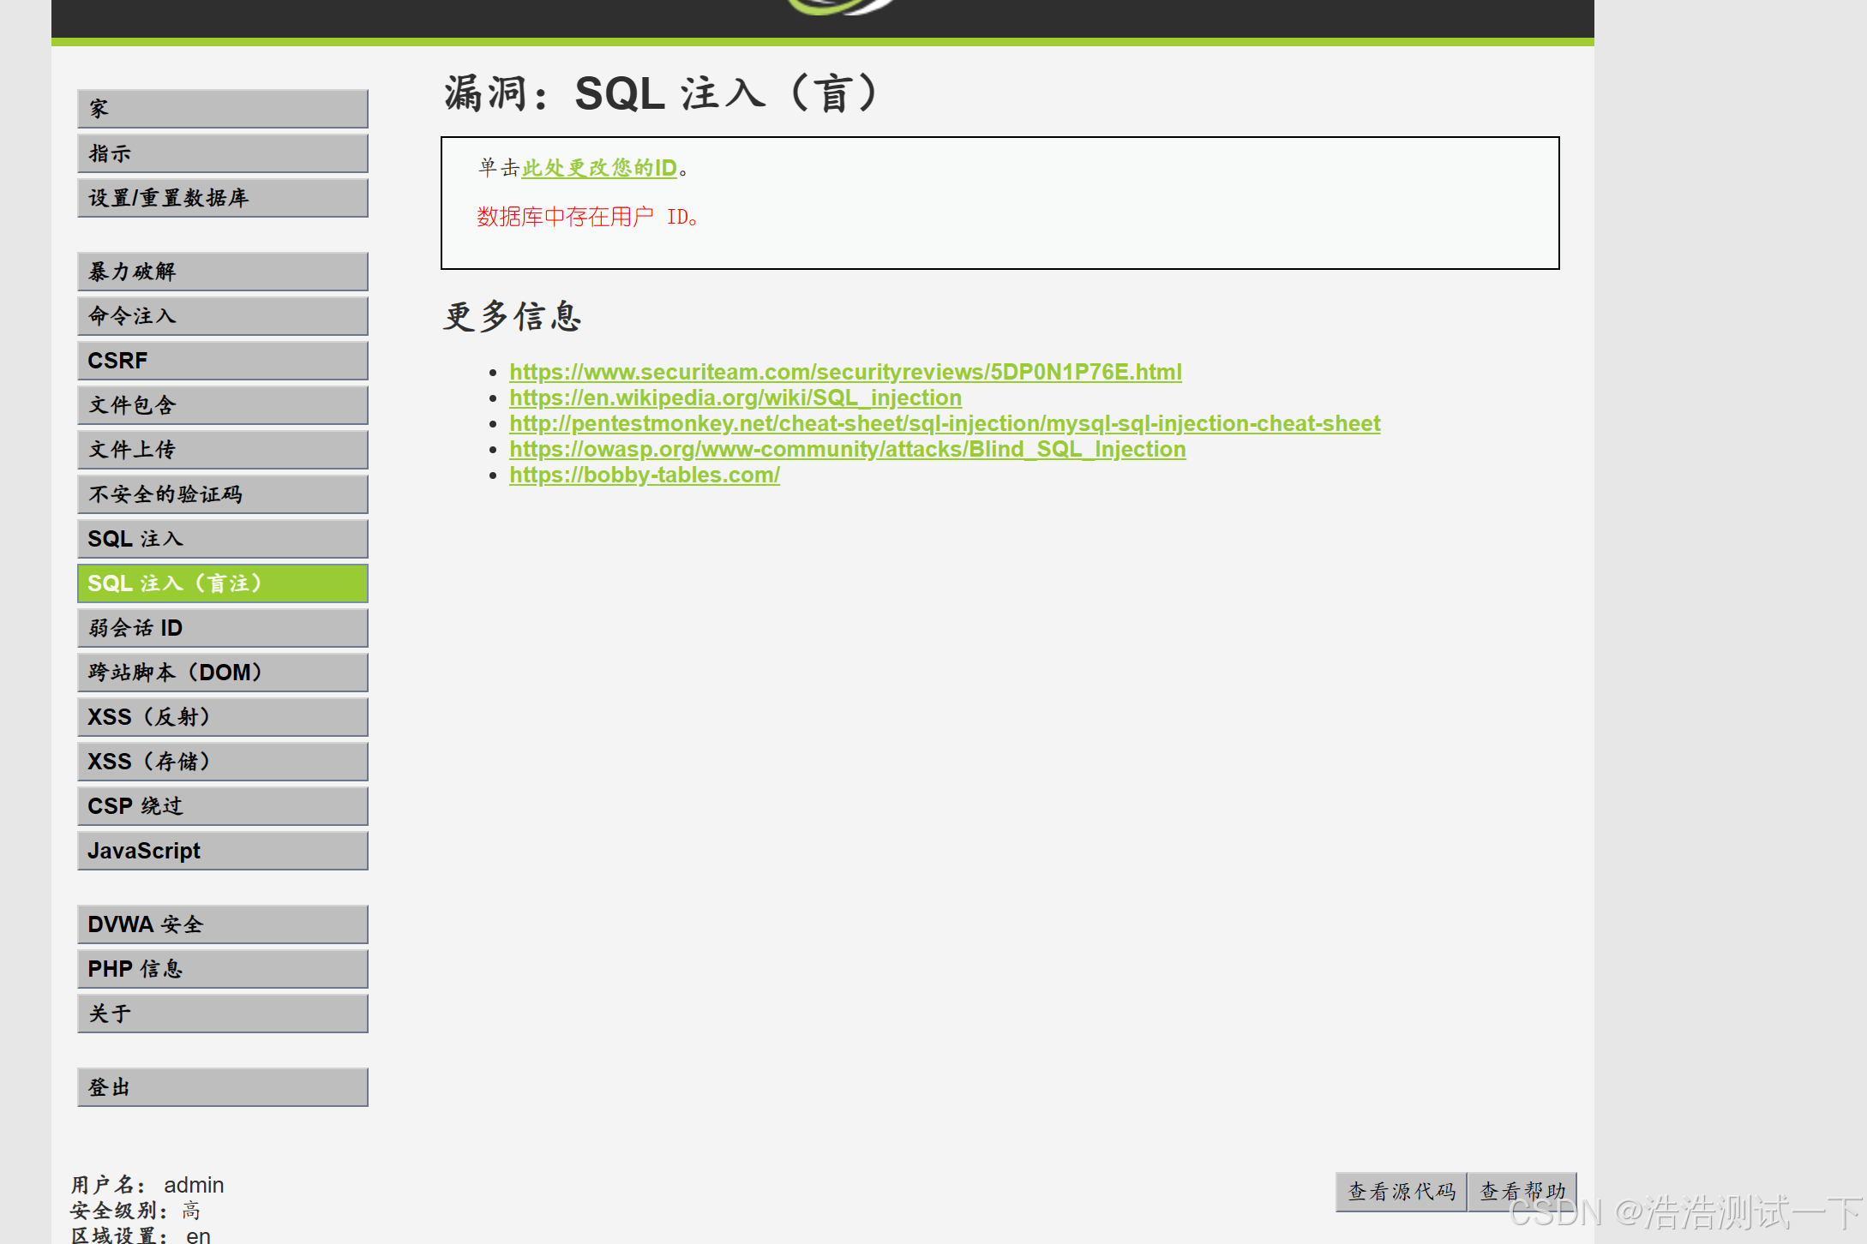Open the CSRF menu item

coord(222,361)
